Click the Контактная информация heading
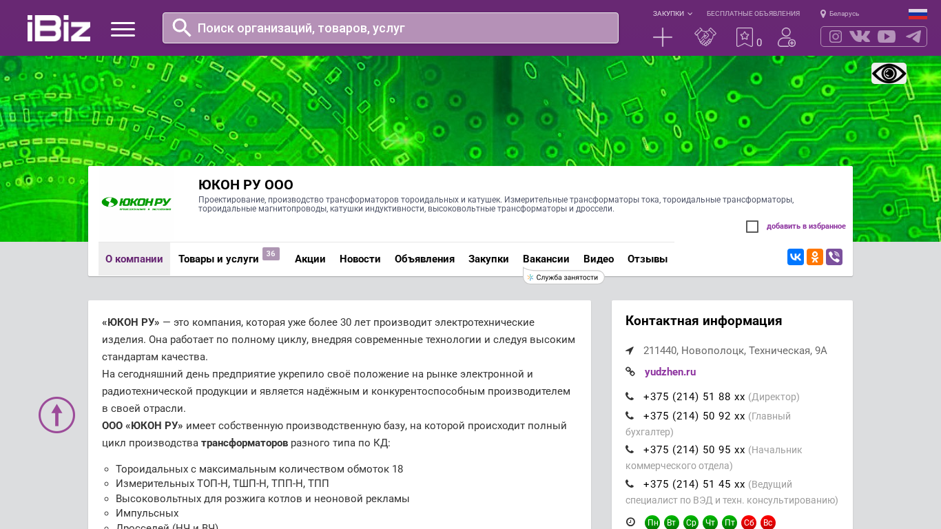This screenshot has height=529, width=941. point(704,321)
